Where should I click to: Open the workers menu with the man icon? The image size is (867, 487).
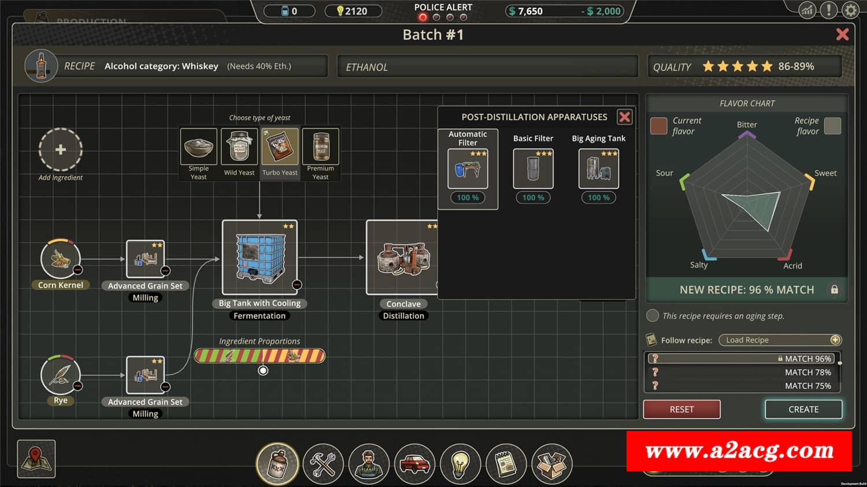[369, 463]
